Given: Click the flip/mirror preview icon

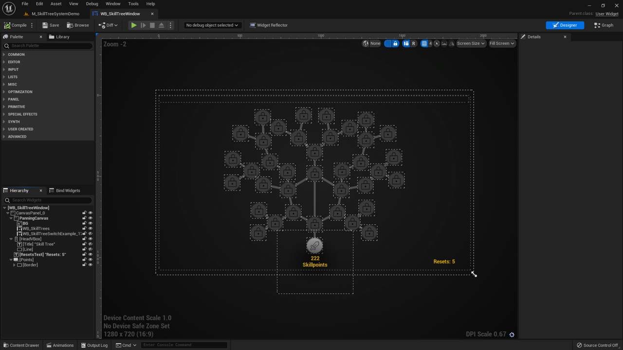Looking at the screenshot, I should tap(452, 43).
